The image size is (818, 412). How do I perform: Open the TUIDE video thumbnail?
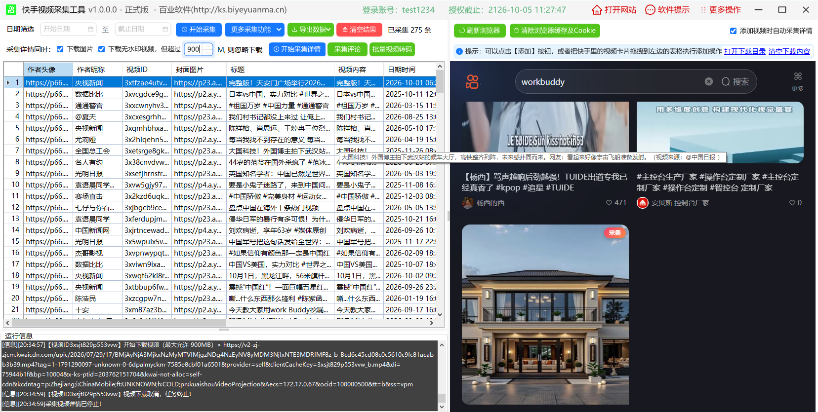coord(545,133)
